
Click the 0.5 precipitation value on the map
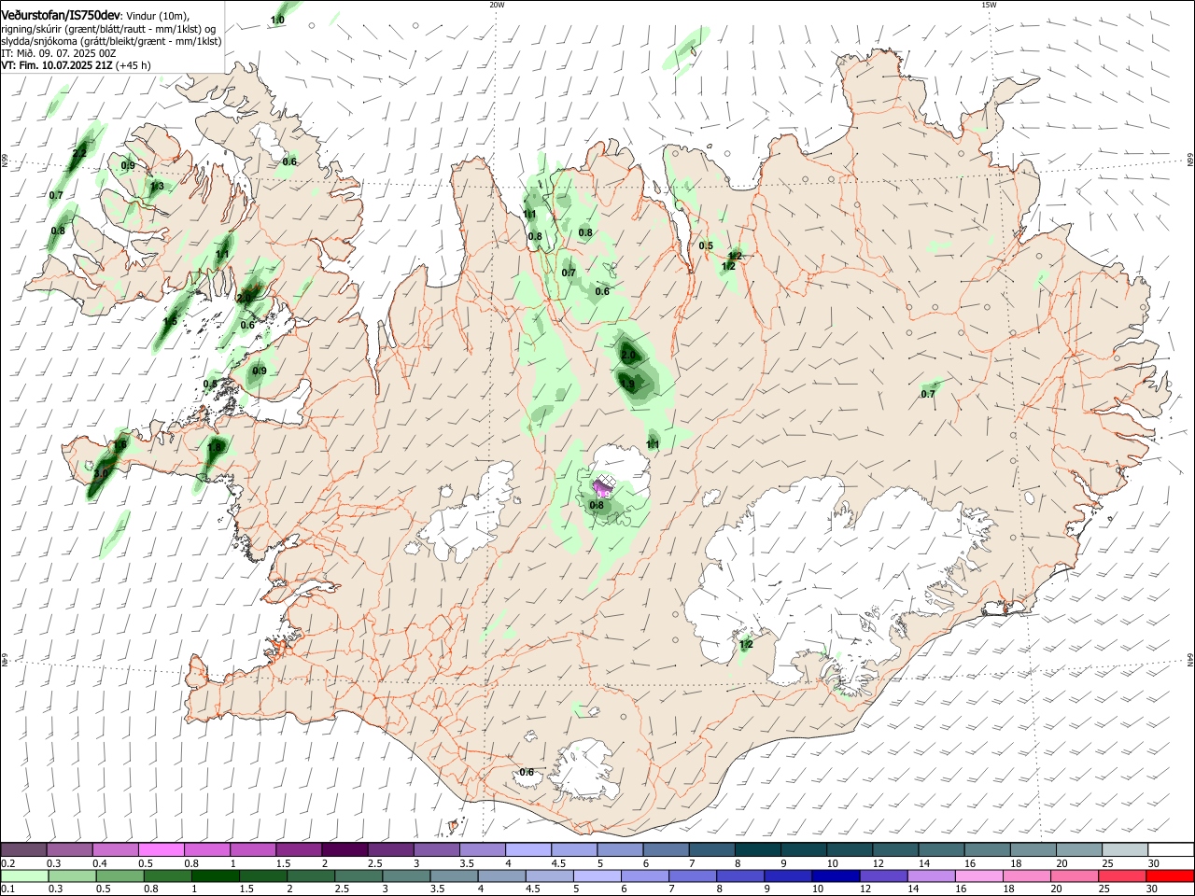point(706,246)
